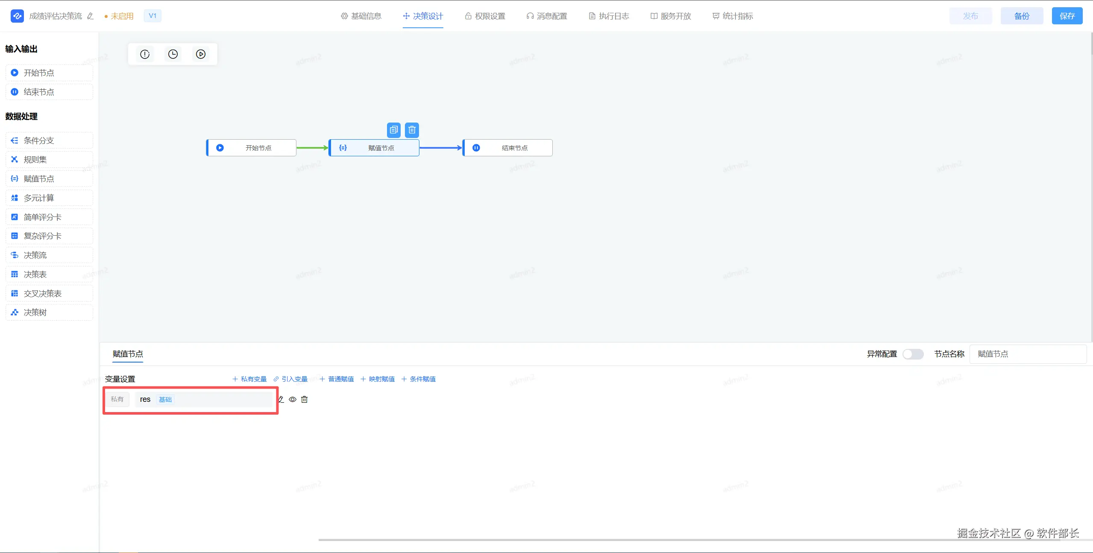The height and width of the screenshot is (553, 1093).
Task: Open the history clock icon in canvas toolbar
Action: pyautogui.click(x=173, y=54)
